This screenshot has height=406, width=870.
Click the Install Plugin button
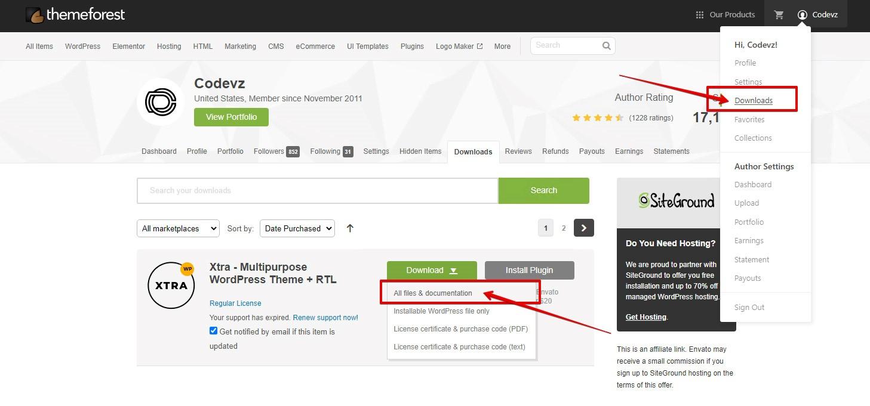click(x=529, y=270)
